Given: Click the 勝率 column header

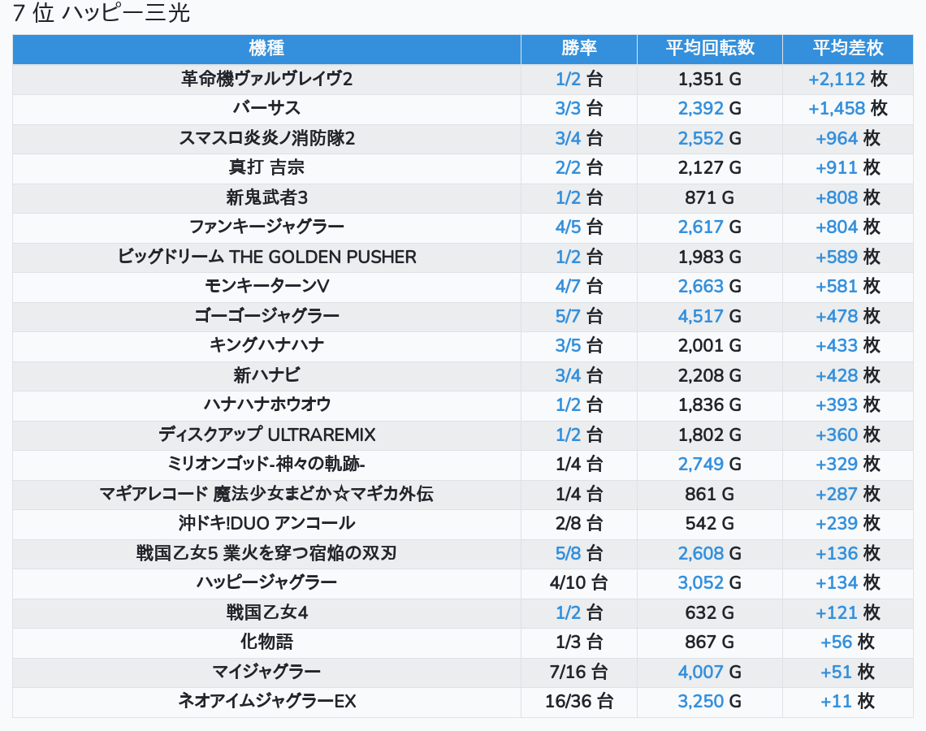Looking at the screenshot, I should 578,49.
